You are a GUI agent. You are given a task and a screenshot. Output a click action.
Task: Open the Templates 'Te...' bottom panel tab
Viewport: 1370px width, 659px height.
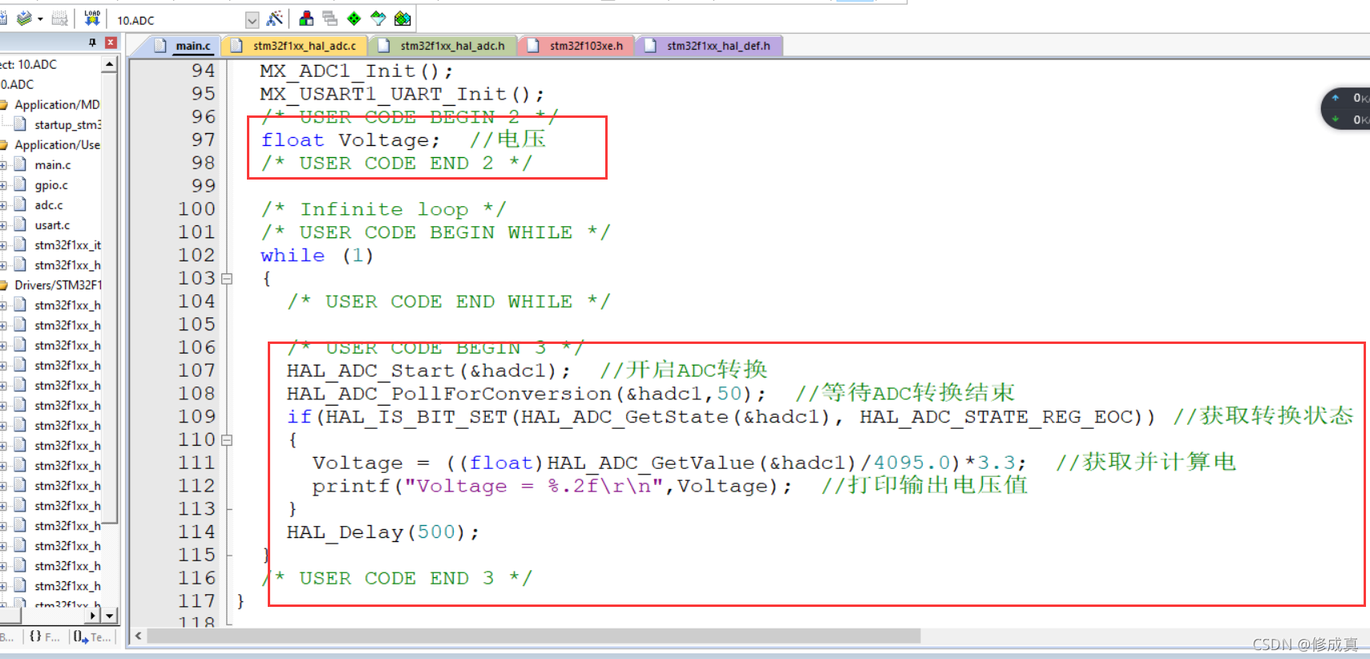pos(92,637)
